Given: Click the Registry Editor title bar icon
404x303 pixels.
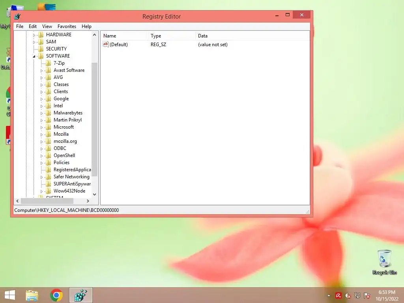Looking at the screenshot, I should tap(17, 17).
